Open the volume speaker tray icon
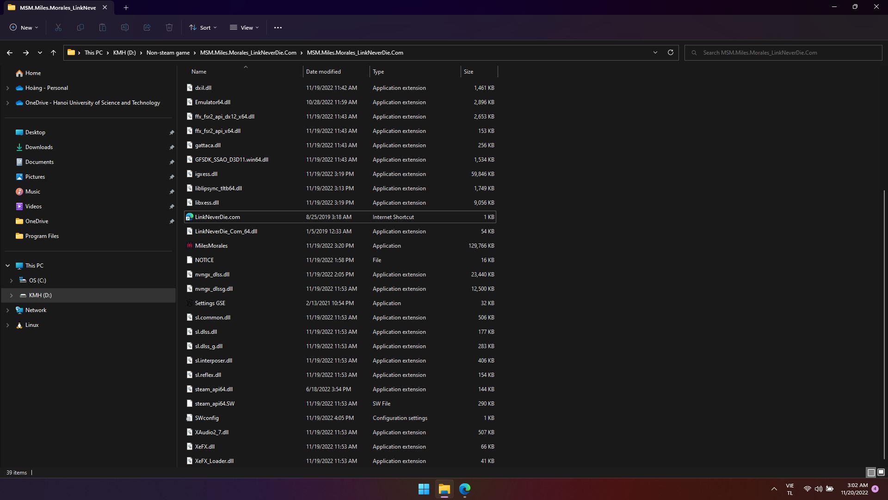The image size is (888, 500). [819, 489]
